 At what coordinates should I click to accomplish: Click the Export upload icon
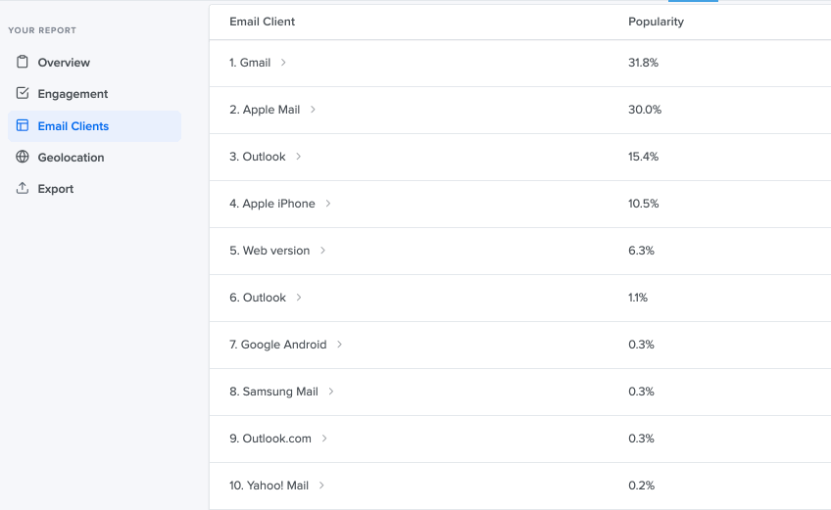point(23,188)
